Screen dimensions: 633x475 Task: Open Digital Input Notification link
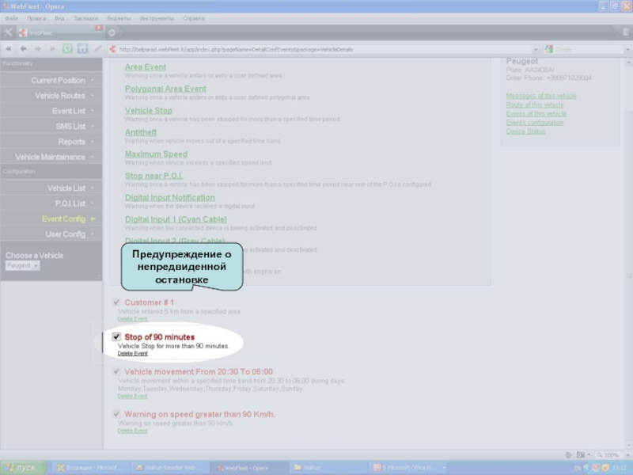click(170, 198)
